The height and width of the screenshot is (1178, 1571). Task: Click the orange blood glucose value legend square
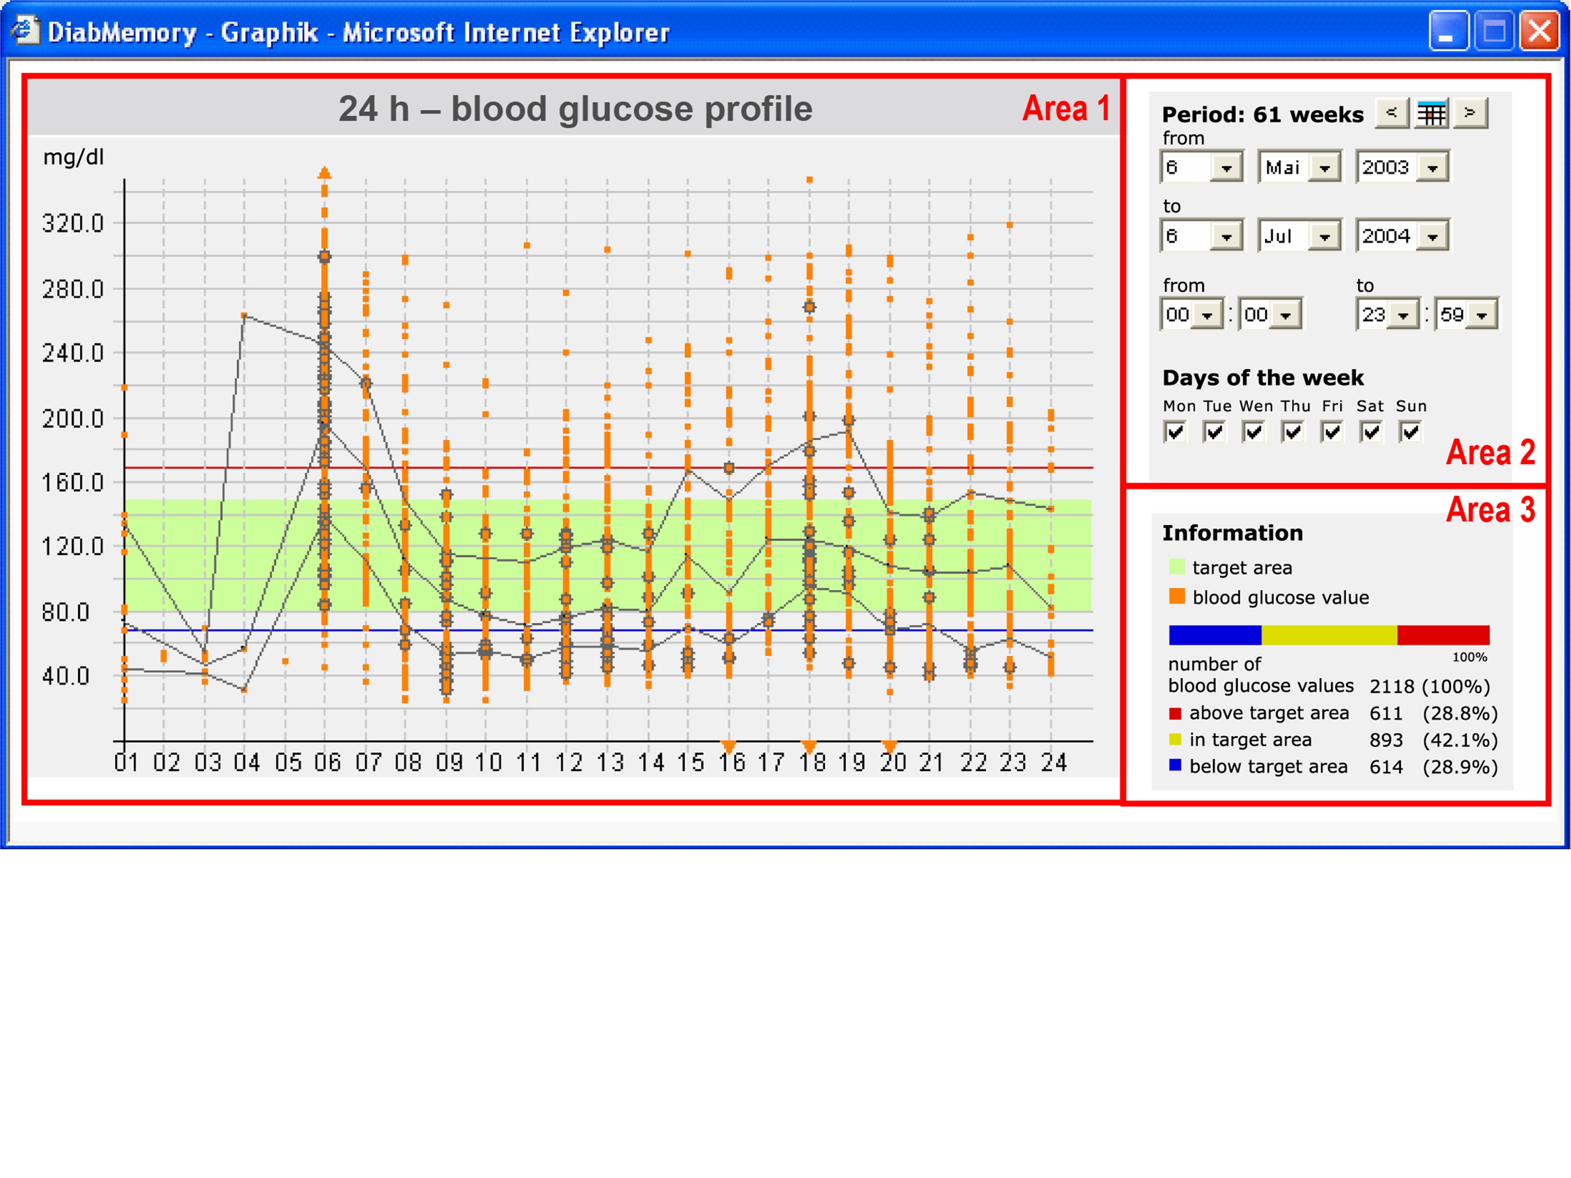(1177, 597)
